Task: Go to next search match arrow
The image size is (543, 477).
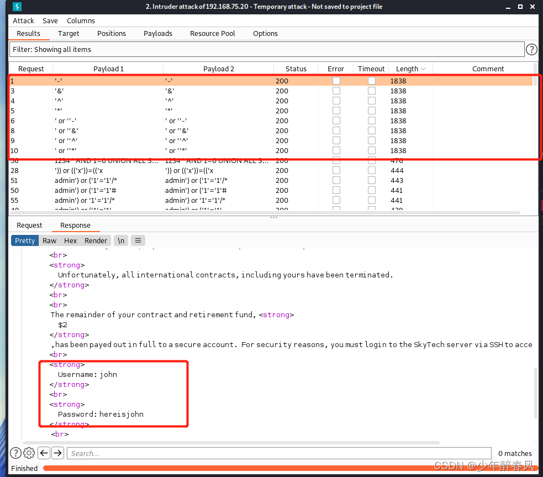Action: pyautogui.click(x=58, y=453)
